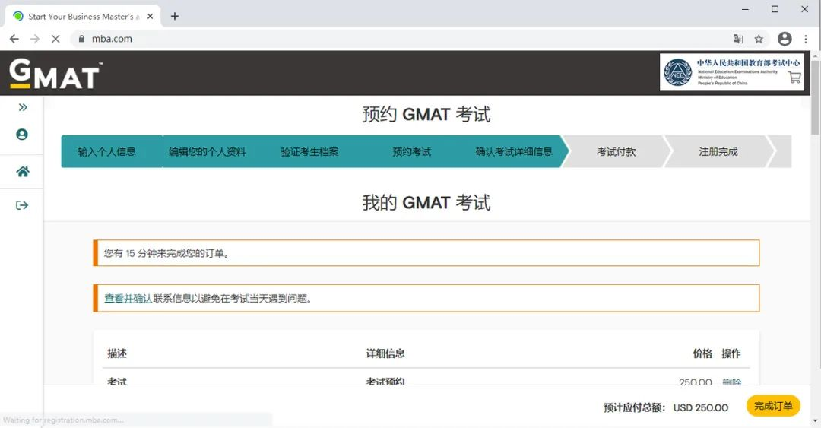
Task: Click the 操作 column header
Action: (731, 353)
